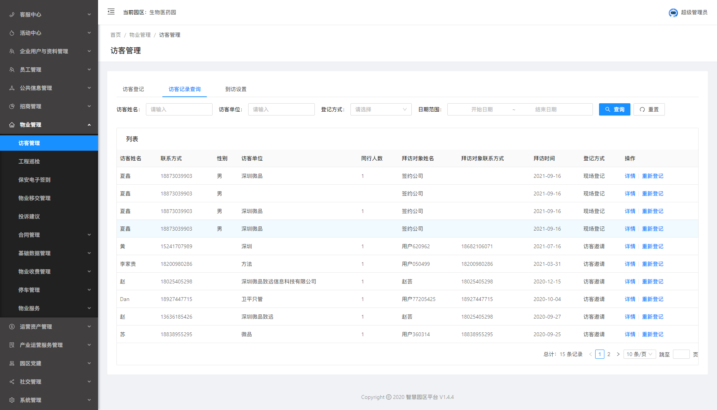Screen dimensions: 717x410
Task: Click the 跳至 page number input
Action: tap(681, 354)
